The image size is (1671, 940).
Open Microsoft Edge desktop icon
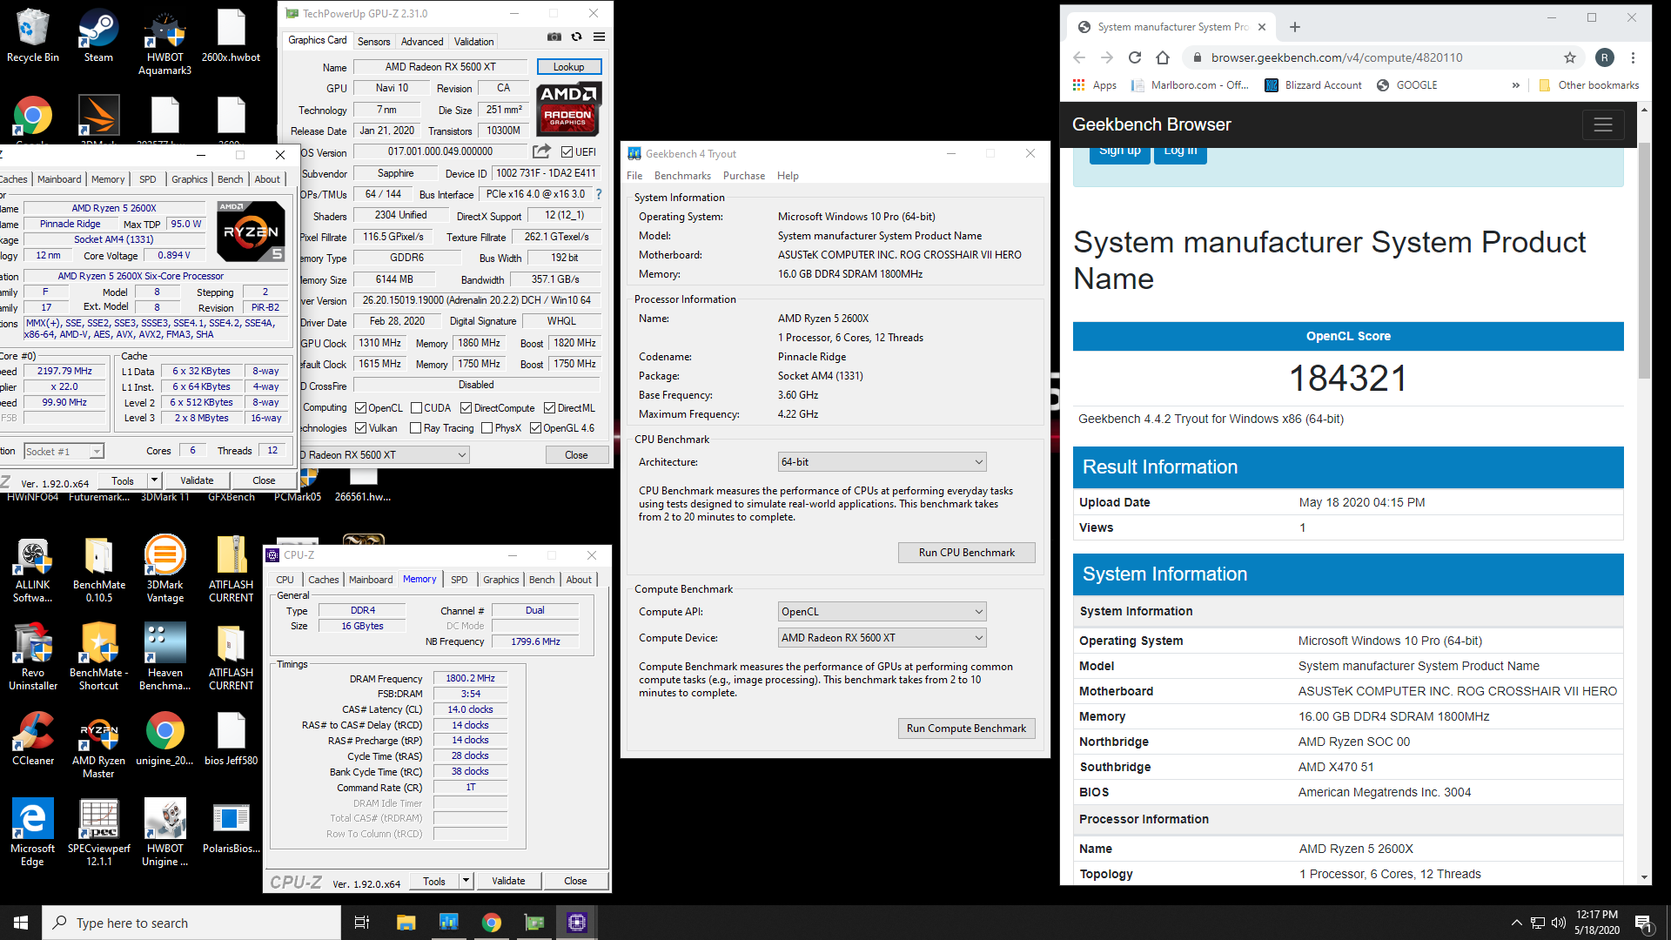(x=32, y=833)
